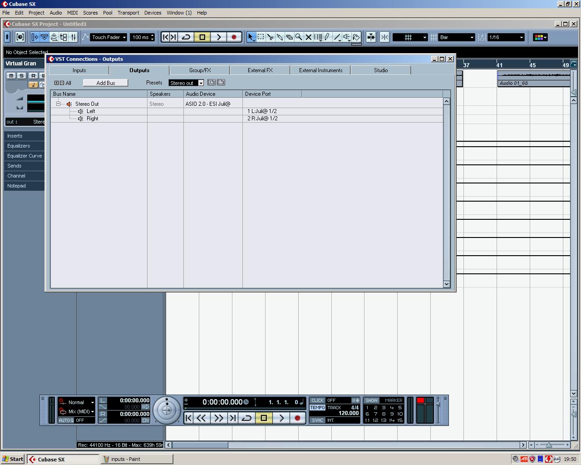The width and height of the screenshot is (581, 465).
Task: Collapse the Stereo Out bus tree
Action: tap(58, 104)
